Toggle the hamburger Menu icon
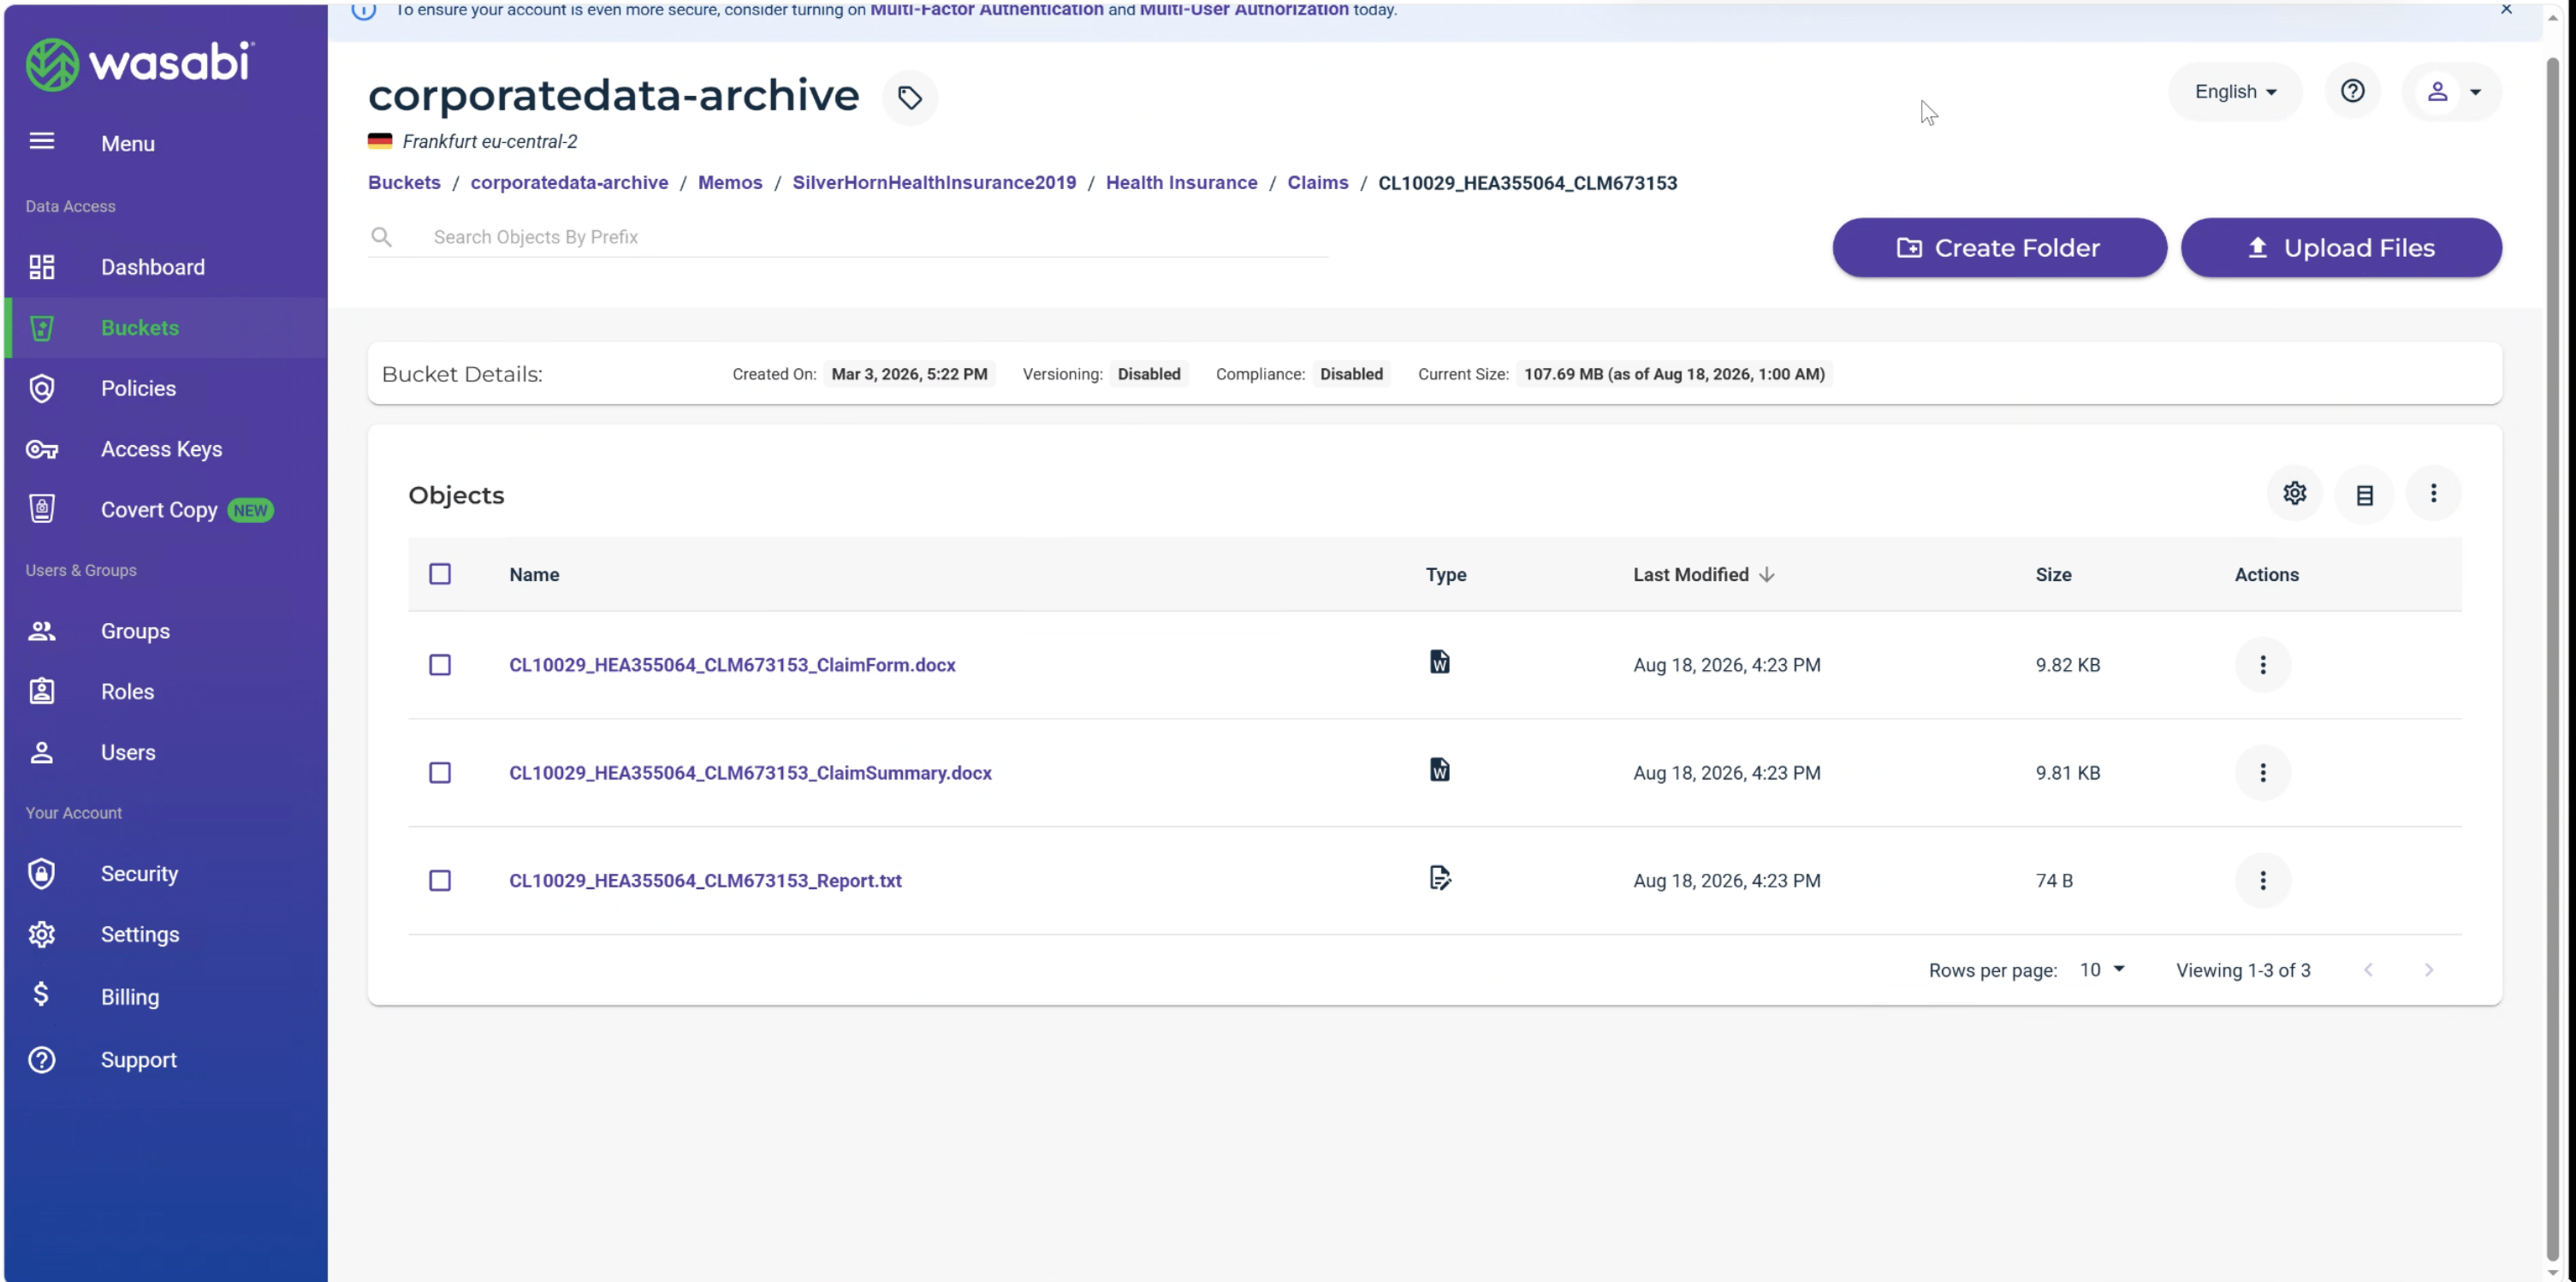Image resolution: width=2576 pixels, height=1282 pixels. click(42, 142)
